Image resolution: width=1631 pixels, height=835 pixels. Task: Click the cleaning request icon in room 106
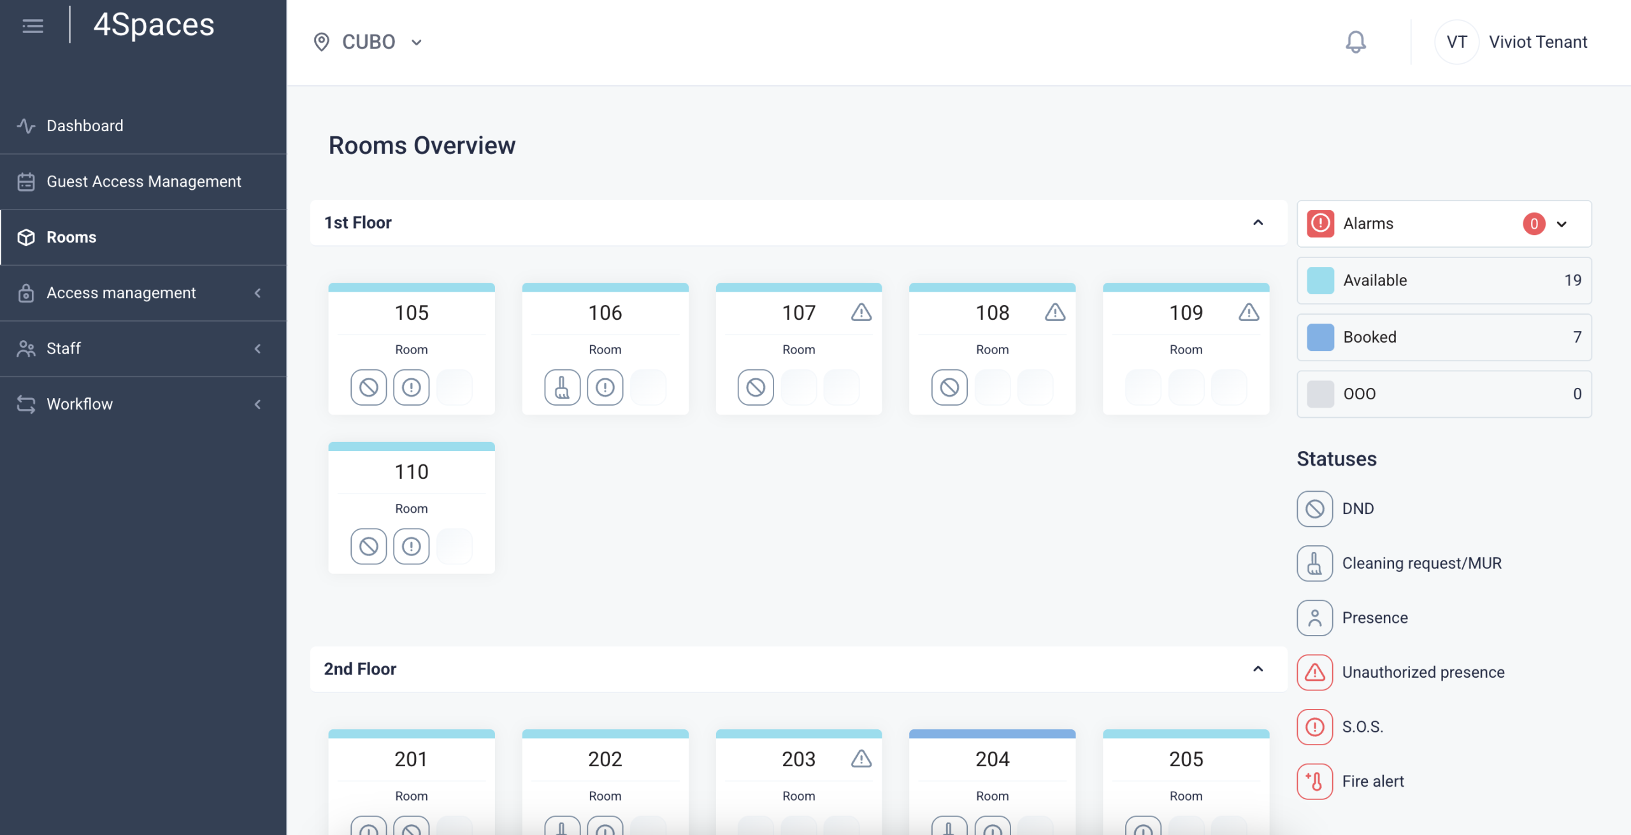point(562,387)
